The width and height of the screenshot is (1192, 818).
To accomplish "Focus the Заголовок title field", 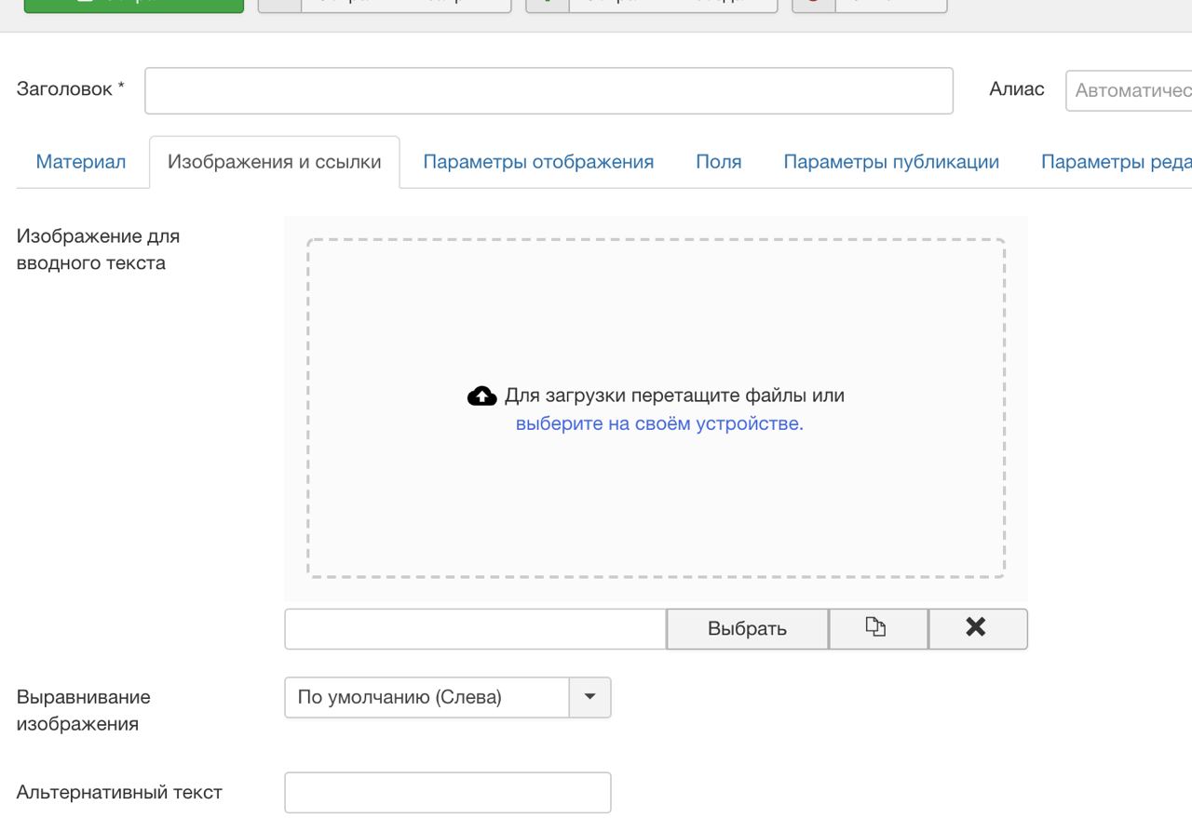I will pyautogui.click(x=549, y=90).
